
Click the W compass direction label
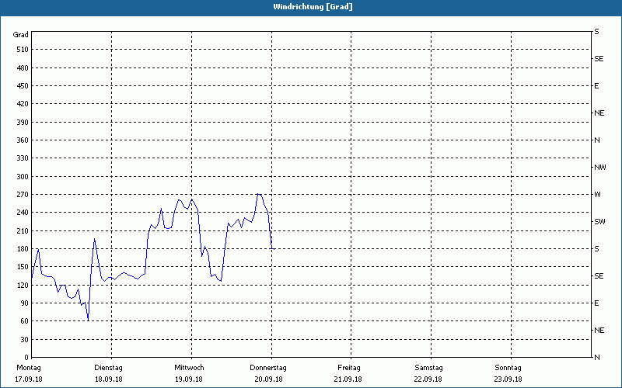(x=597, y=195)
